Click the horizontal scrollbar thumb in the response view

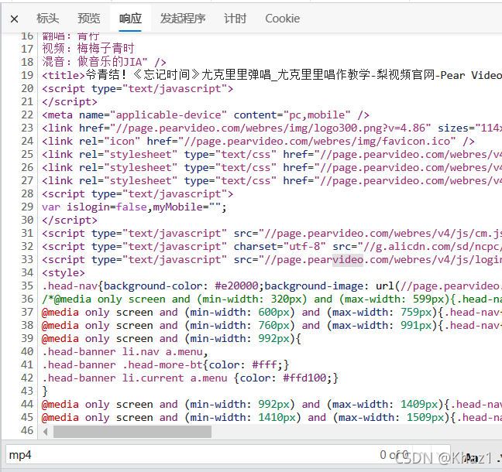coord(132,432)
